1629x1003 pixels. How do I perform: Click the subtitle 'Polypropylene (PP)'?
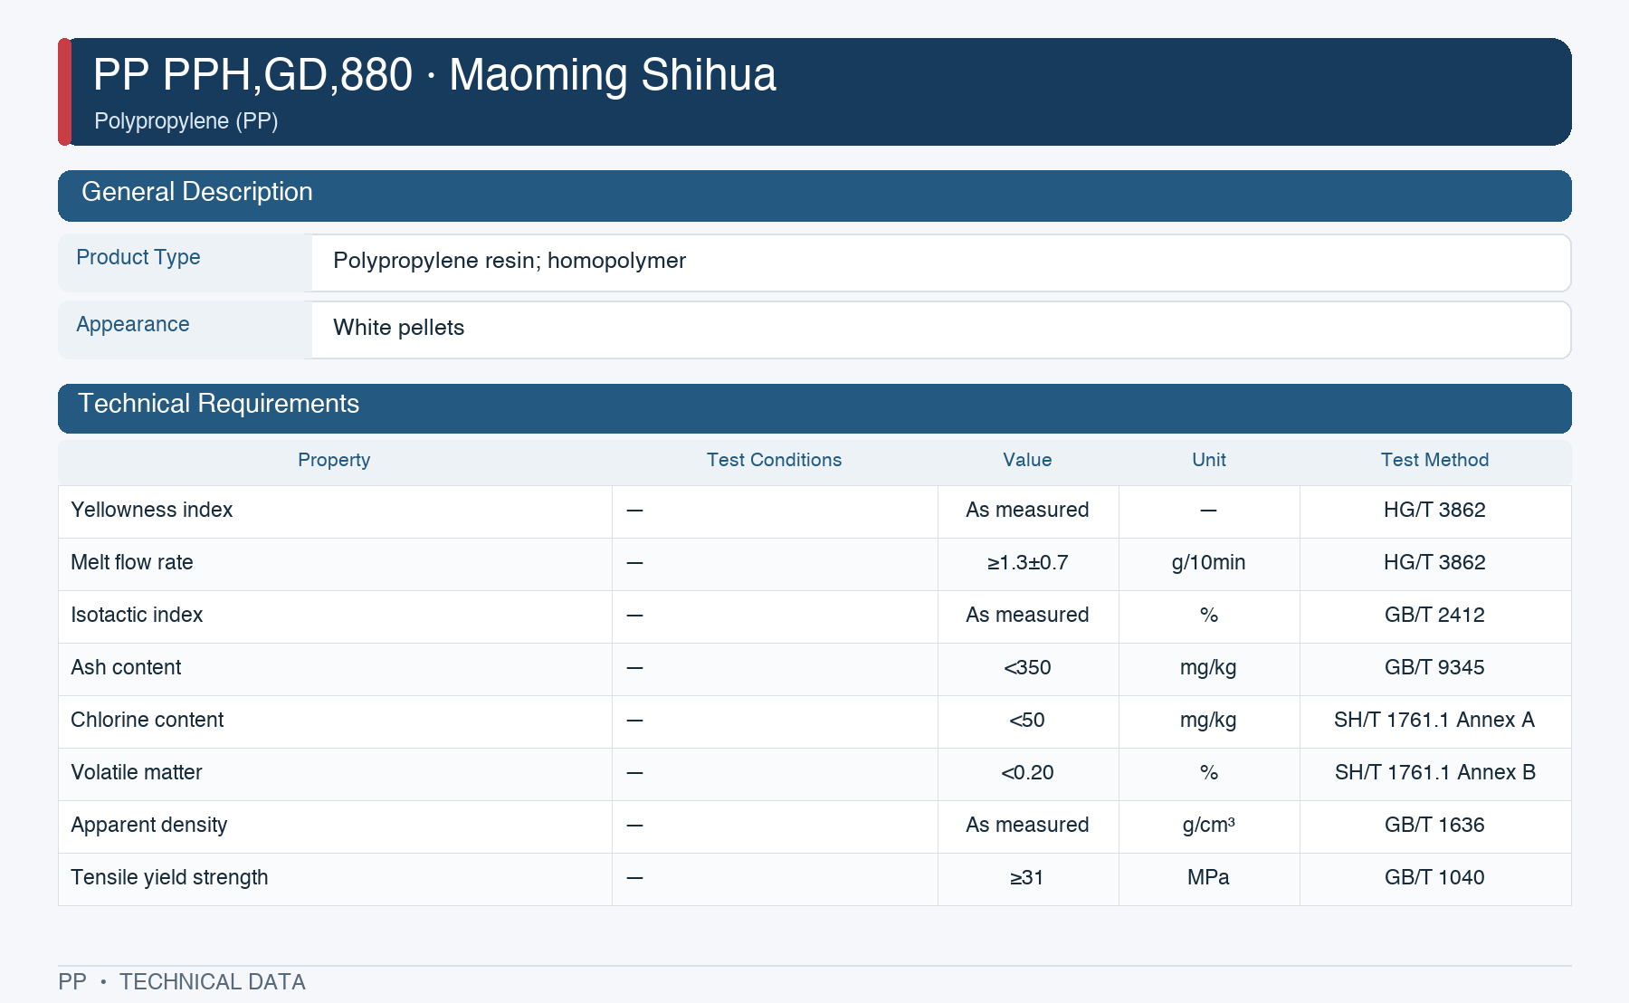(186, 120)
